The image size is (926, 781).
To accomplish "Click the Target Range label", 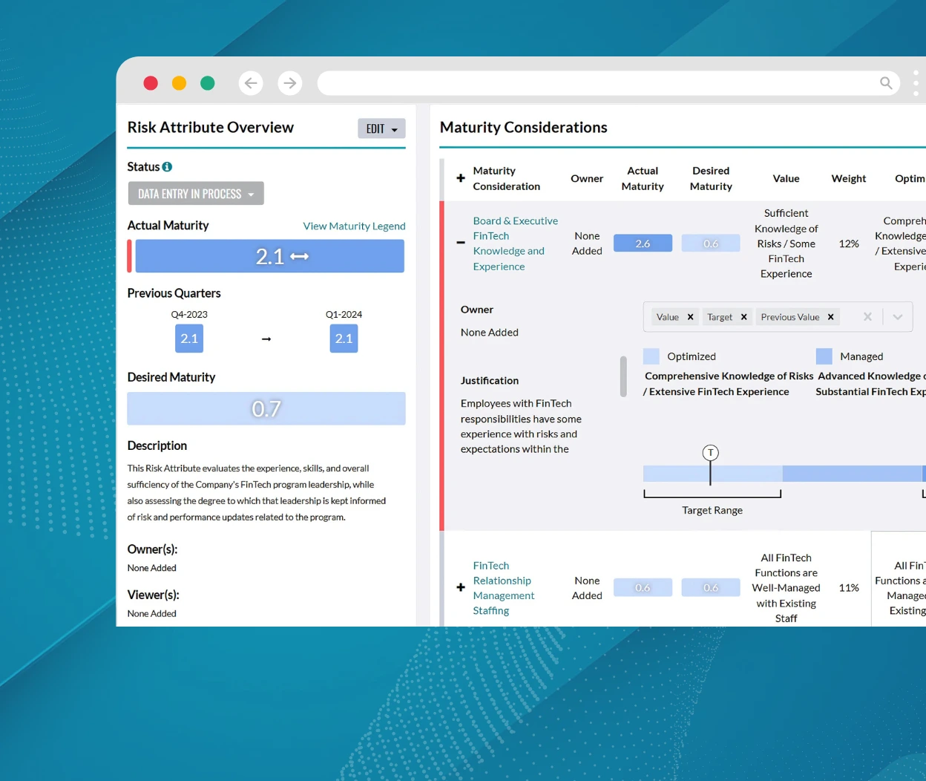I will [712, 510].
